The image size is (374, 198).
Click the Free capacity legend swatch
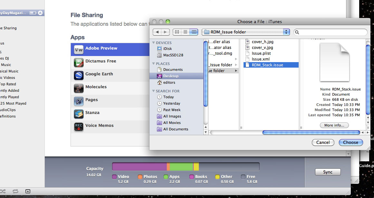pos(243,177)
